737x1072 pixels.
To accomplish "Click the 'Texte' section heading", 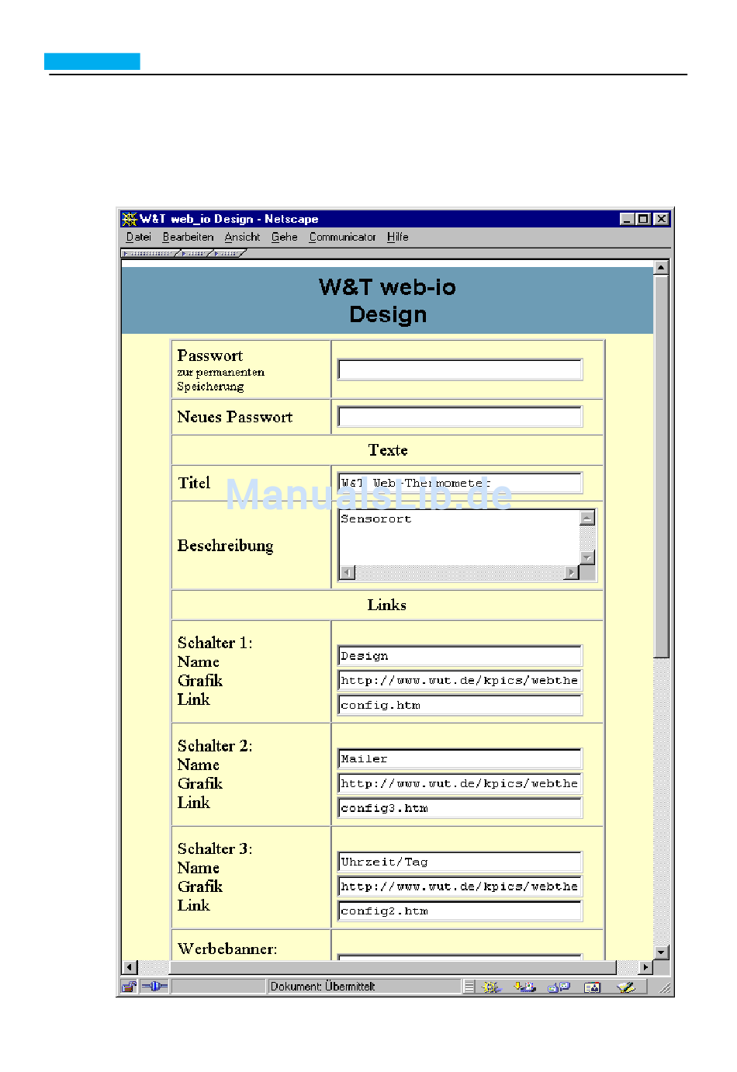I will 388,450.
